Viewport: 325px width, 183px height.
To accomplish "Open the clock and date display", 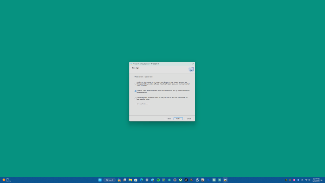I will pyautogui.click(x=316, y=180).
